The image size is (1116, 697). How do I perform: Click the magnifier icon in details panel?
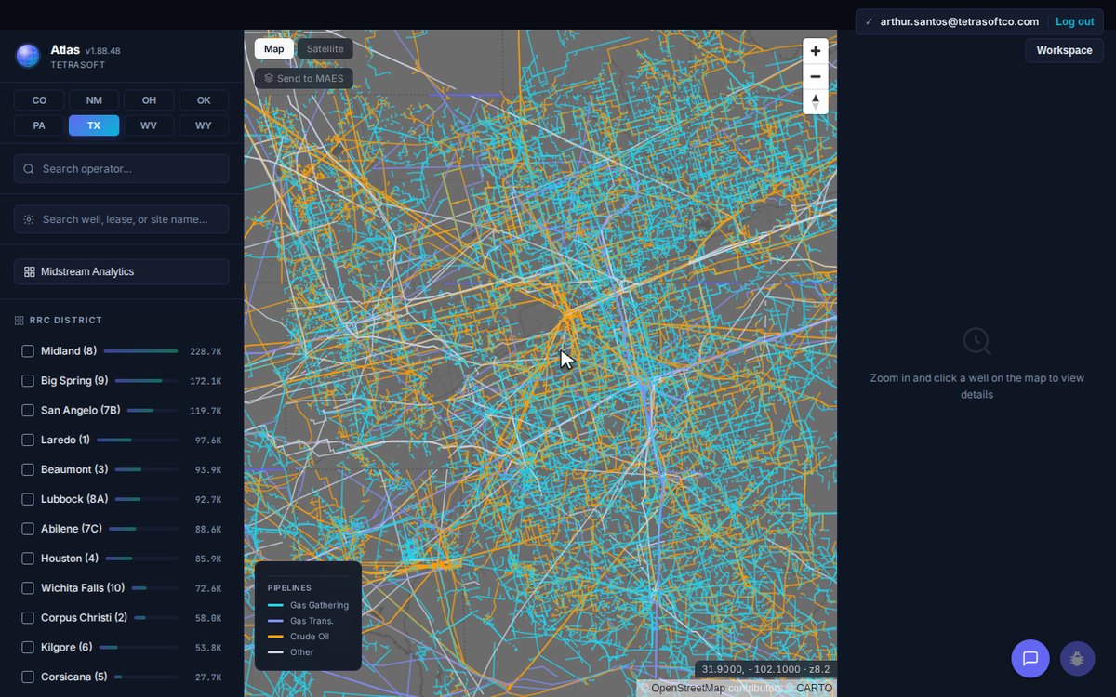(x=976, y=341)
